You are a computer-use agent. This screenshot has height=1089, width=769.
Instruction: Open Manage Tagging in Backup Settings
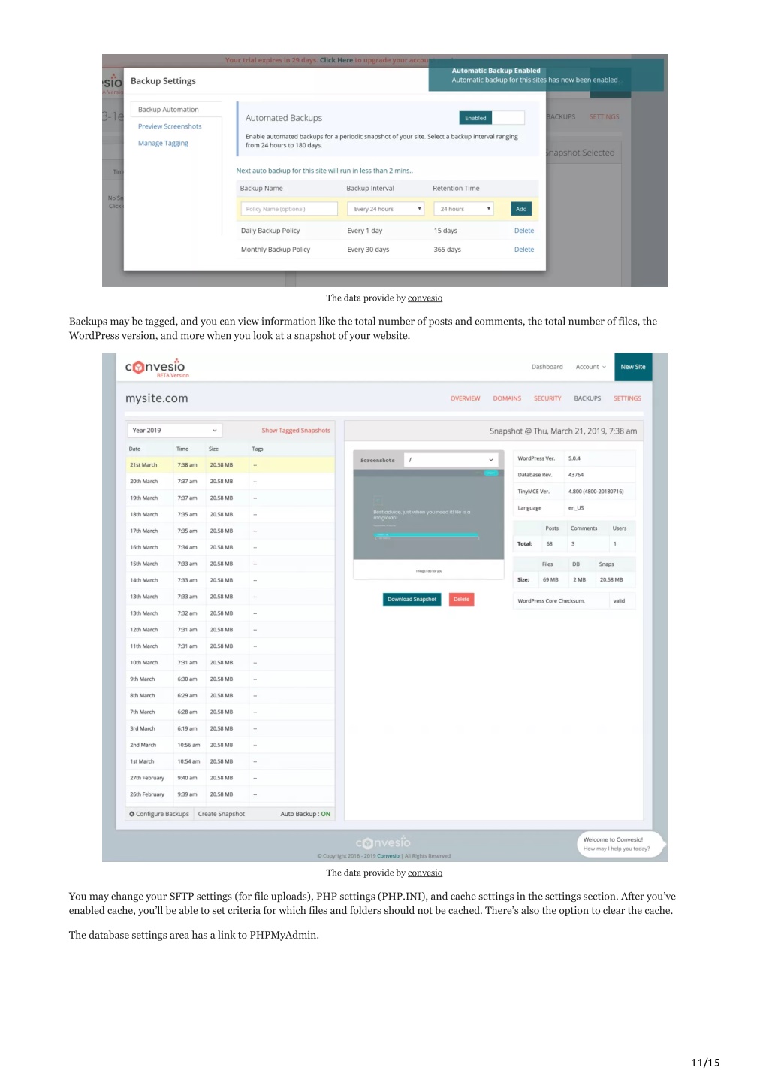tap(163, 143)
